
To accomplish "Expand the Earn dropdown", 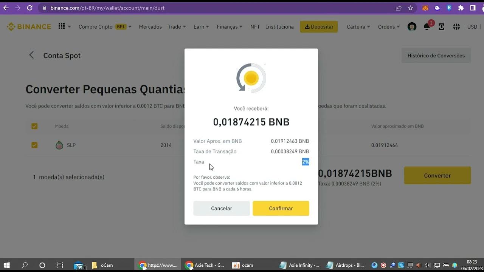I will [201, 27].
